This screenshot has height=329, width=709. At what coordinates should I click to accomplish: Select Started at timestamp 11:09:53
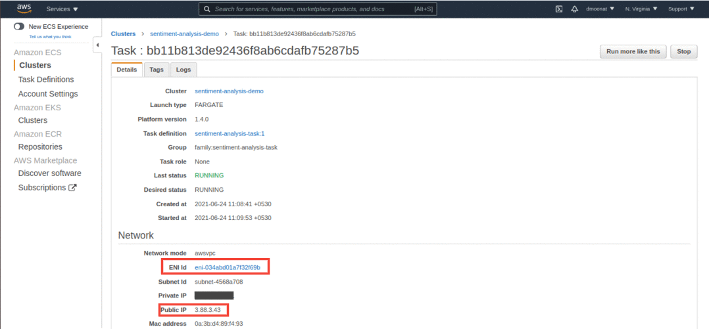click(x=233, y=218)
